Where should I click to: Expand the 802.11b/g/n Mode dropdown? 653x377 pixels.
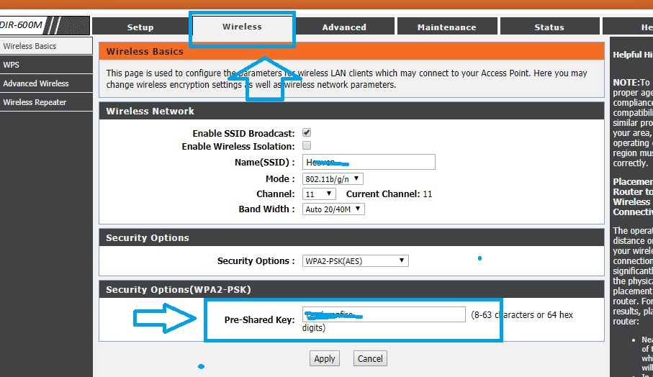(x=333, y=178)
